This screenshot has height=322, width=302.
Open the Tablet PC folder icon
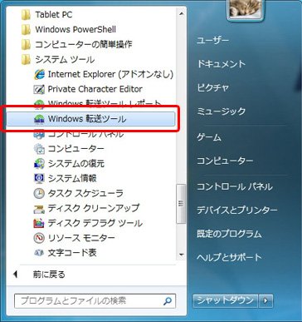click(26, 15)
